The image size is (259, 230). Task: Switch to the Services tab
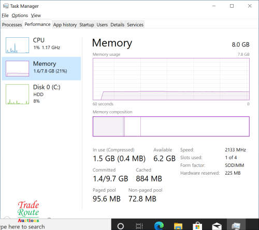pos(135,25)
